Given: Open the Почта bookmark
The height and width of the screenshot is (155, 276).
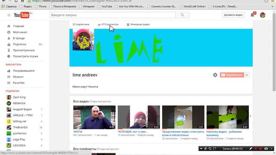Looking at the screenshot, I should (x=41, y=6).
